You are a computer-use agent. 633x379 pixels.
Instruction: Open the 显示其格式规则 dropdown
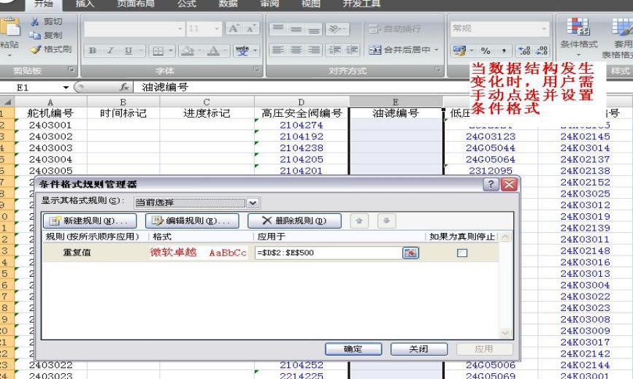pos(254,201)
